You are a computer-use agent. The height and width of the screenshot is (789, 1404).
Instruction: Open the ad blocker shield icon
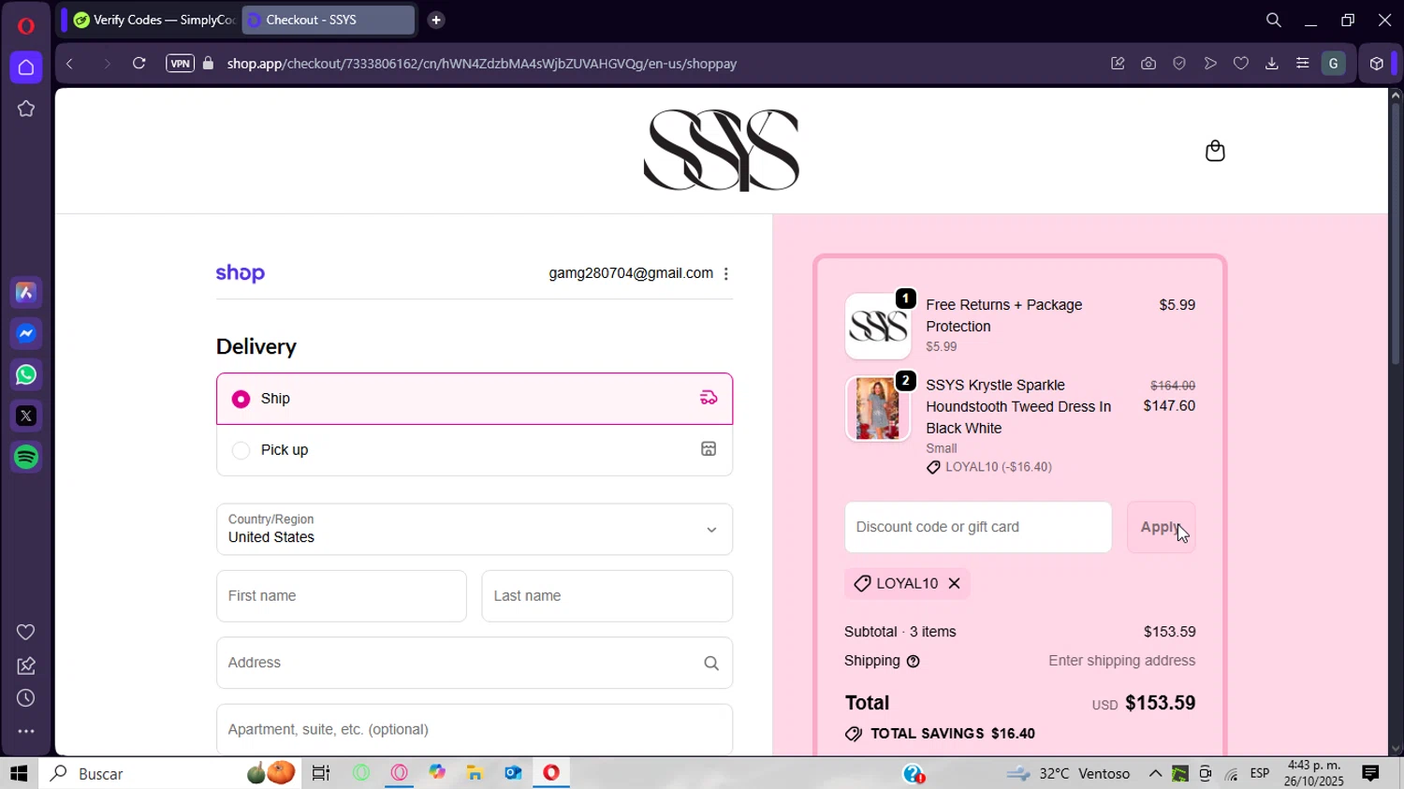(x=1179, y=64)
